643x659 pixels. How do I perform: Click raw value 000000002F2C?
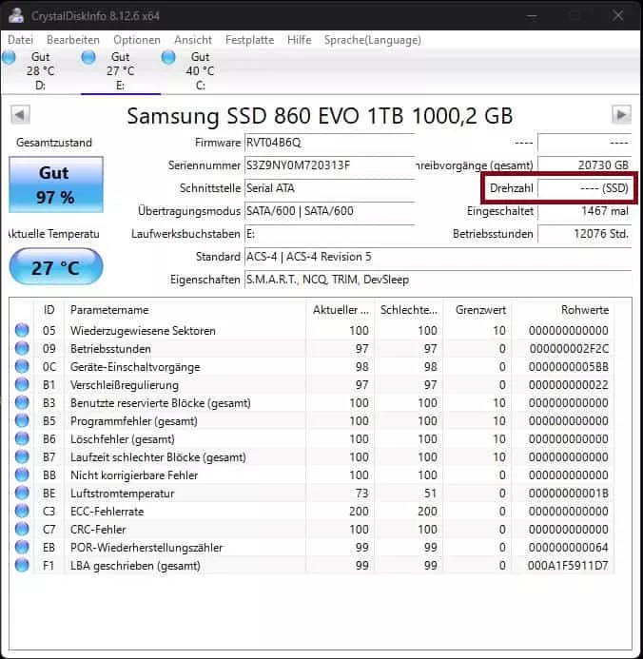tap(569, 349)
